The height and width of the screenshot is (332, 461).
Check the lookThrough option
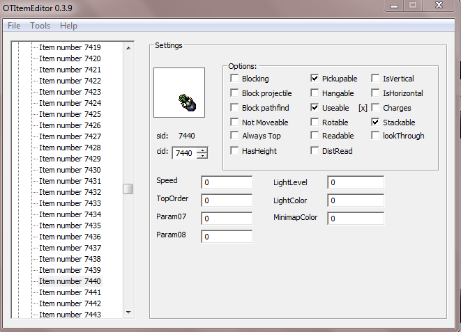(x=376, y=136)
